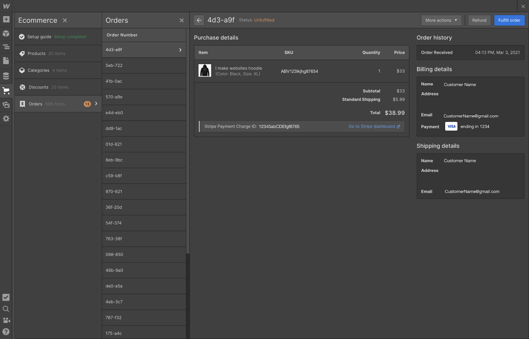Screen dimensions: 529x339
Task: Open the Pages panel
Action: (x=6, y=61)
